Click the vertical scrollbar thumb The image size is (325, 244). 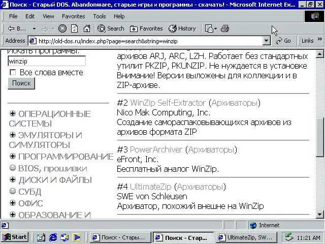[x=319, y=137]
